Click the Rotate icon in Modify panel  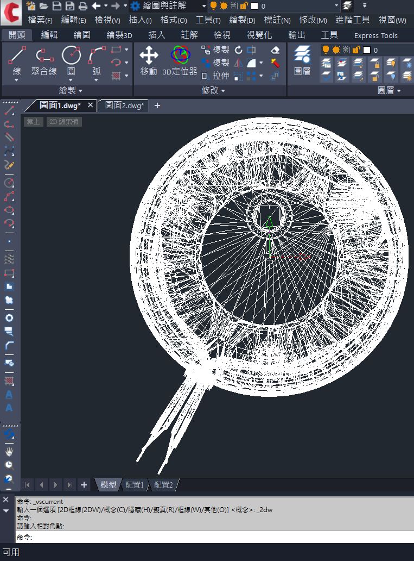(239, 49)
